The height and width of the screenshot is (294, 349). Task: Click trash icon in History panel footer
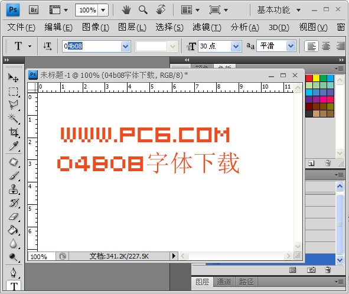[x=328, y=270]
